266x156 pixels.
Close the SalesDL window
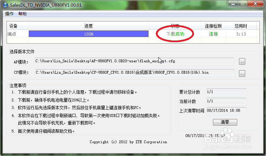[x=255, y=4]
